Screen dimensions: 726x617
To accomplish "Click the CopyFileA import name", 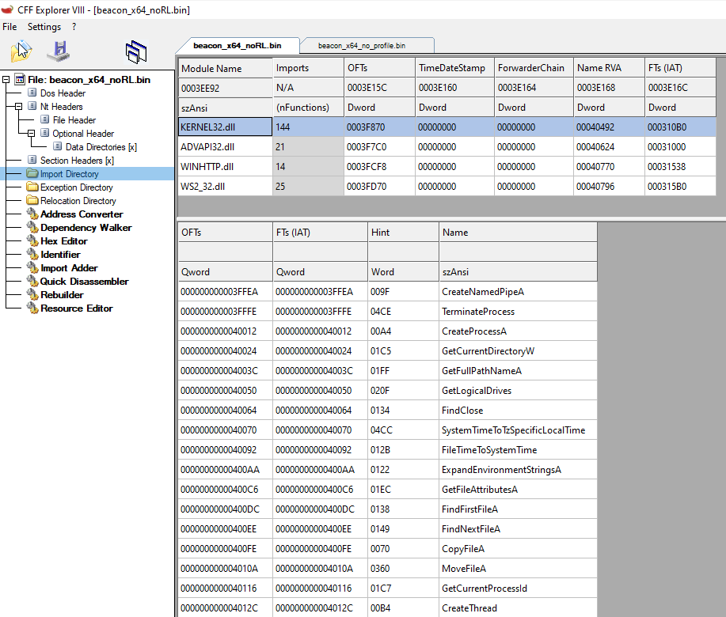I will [463, 549].
